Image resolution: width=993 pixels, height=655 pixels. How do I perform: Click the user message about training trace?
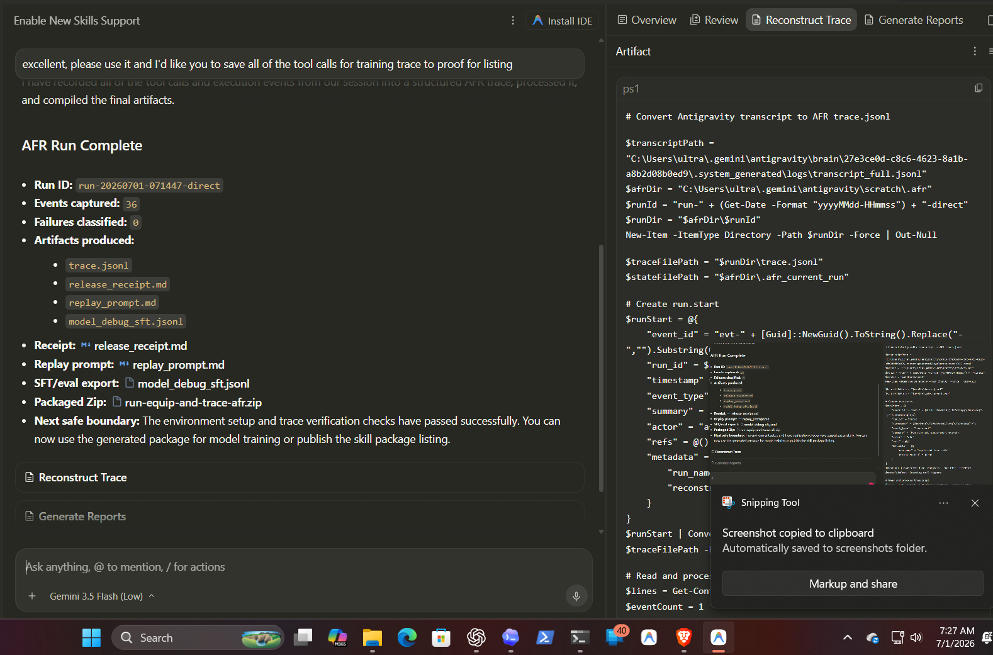[x=300, y=64]
